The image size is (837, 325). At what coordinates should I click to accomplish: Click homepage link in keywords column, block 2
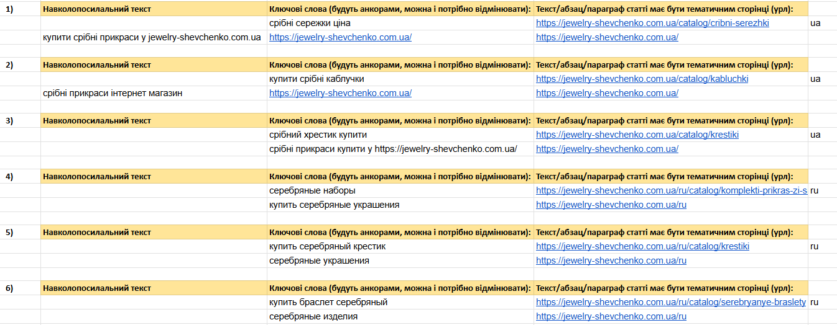pyautogui.click(x=340, y=93)
